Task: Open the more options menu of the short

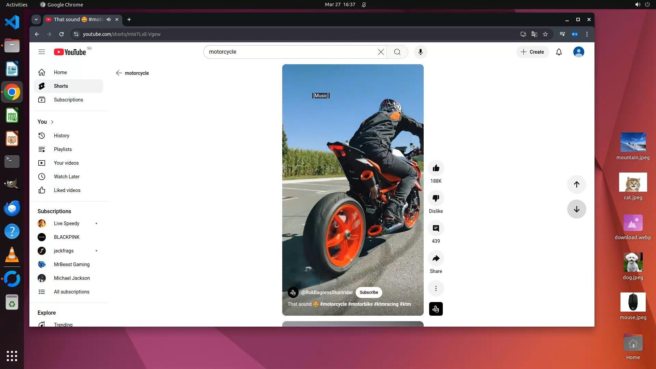Action: click(436, 288)
